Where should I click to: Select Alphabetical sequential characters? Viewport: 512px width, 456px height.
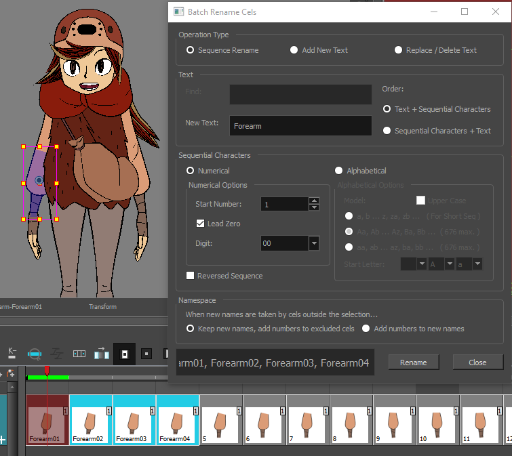tap(338, 171)
